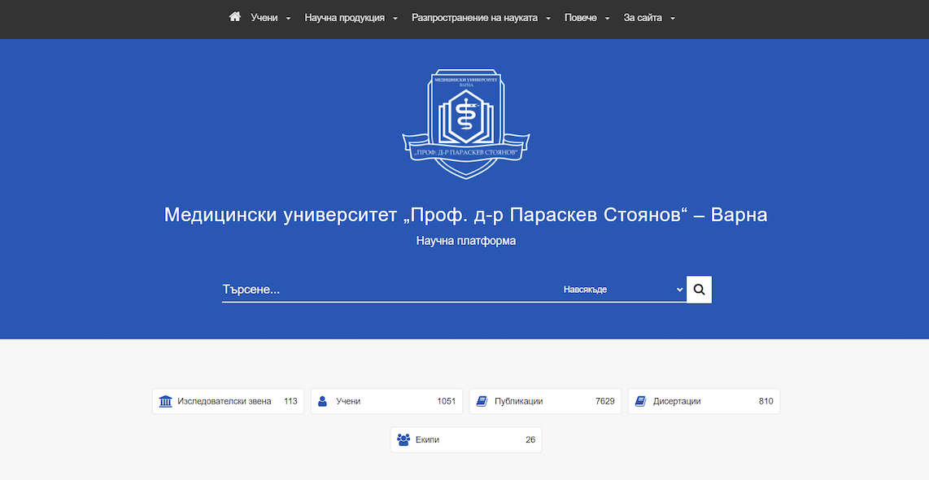929x480 pixels.
Task: Open the Учени card label
Action: pos(348,401)
